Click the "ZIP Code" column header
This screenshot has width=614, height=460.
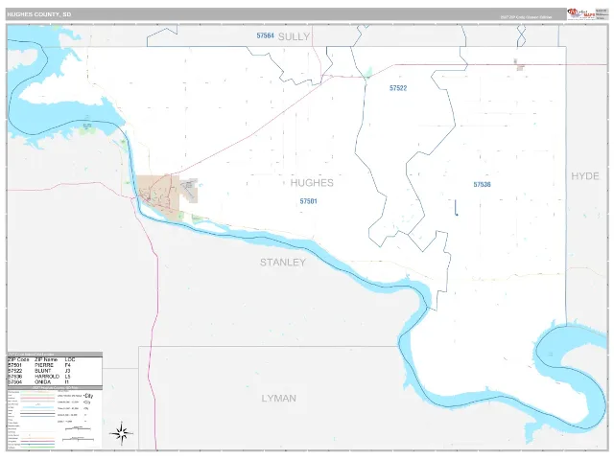pos(19,359)
